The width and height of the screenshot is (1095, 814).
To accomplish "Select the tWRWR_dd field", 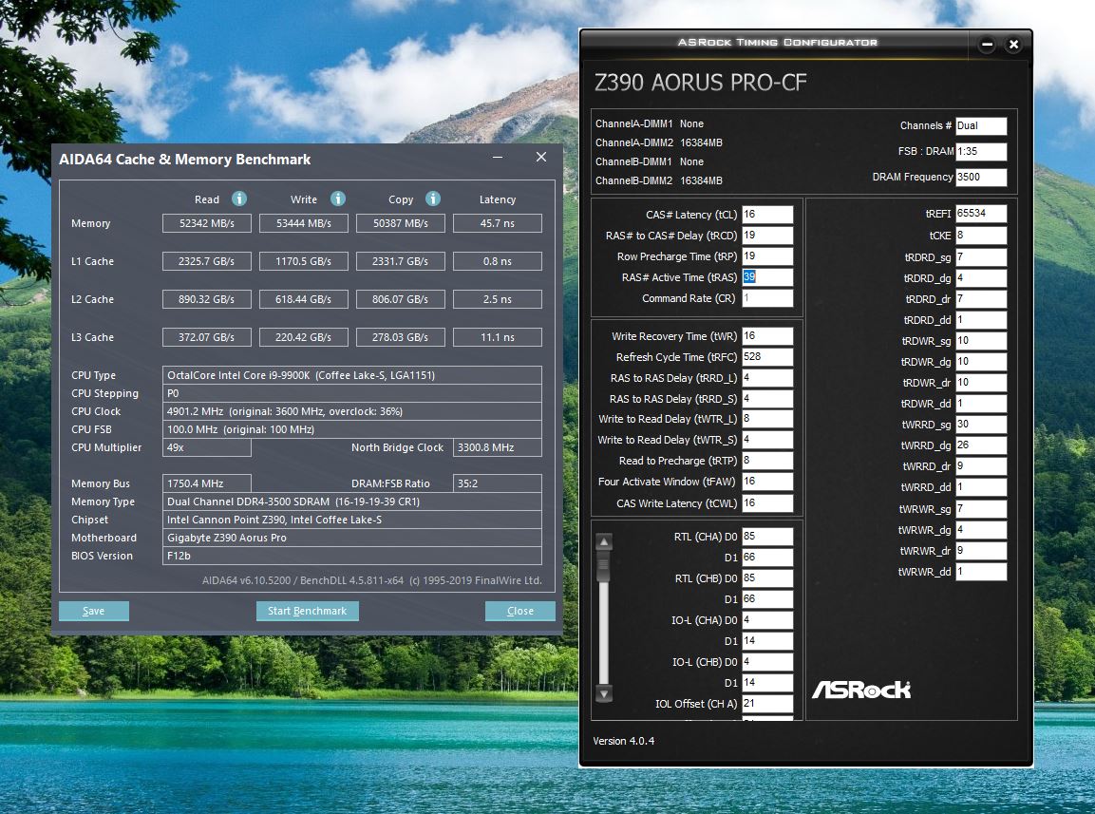I will [981, 571].
